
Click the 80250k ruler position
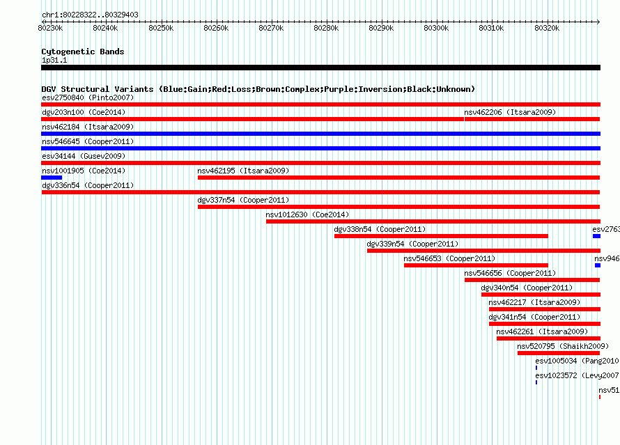(x=161, y=28)
